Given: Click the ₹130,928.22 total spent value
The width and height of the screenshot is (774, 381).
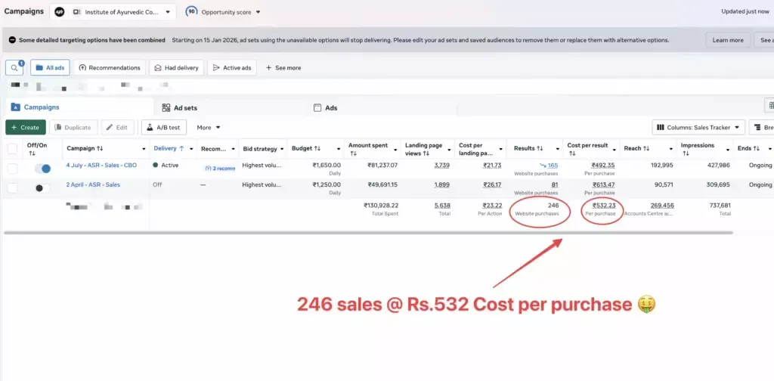Looking at the screenshot, I should coord(381,206).
